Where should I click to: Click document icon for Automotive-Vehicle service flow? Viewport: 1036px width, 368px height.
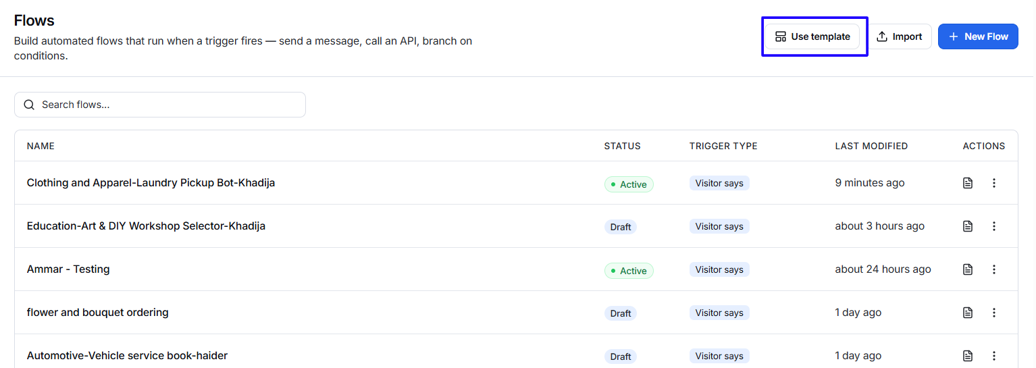click(x=968, y=356)
